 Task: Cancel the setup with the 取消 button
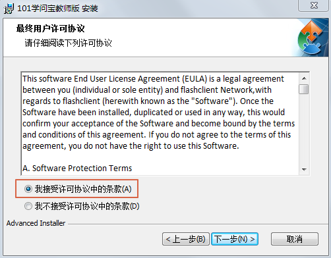[295, 239]
